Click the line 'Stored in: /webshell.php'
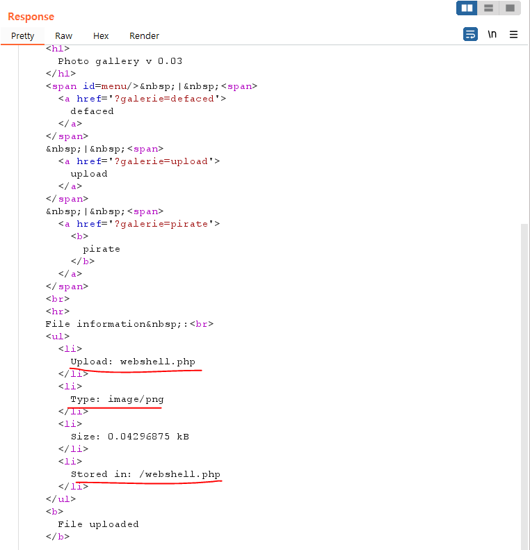The width and height of the screenshot is (530, 550). pyautogui.click(x=145, y=474)
